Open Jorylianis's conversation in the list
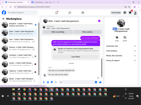 19,56
